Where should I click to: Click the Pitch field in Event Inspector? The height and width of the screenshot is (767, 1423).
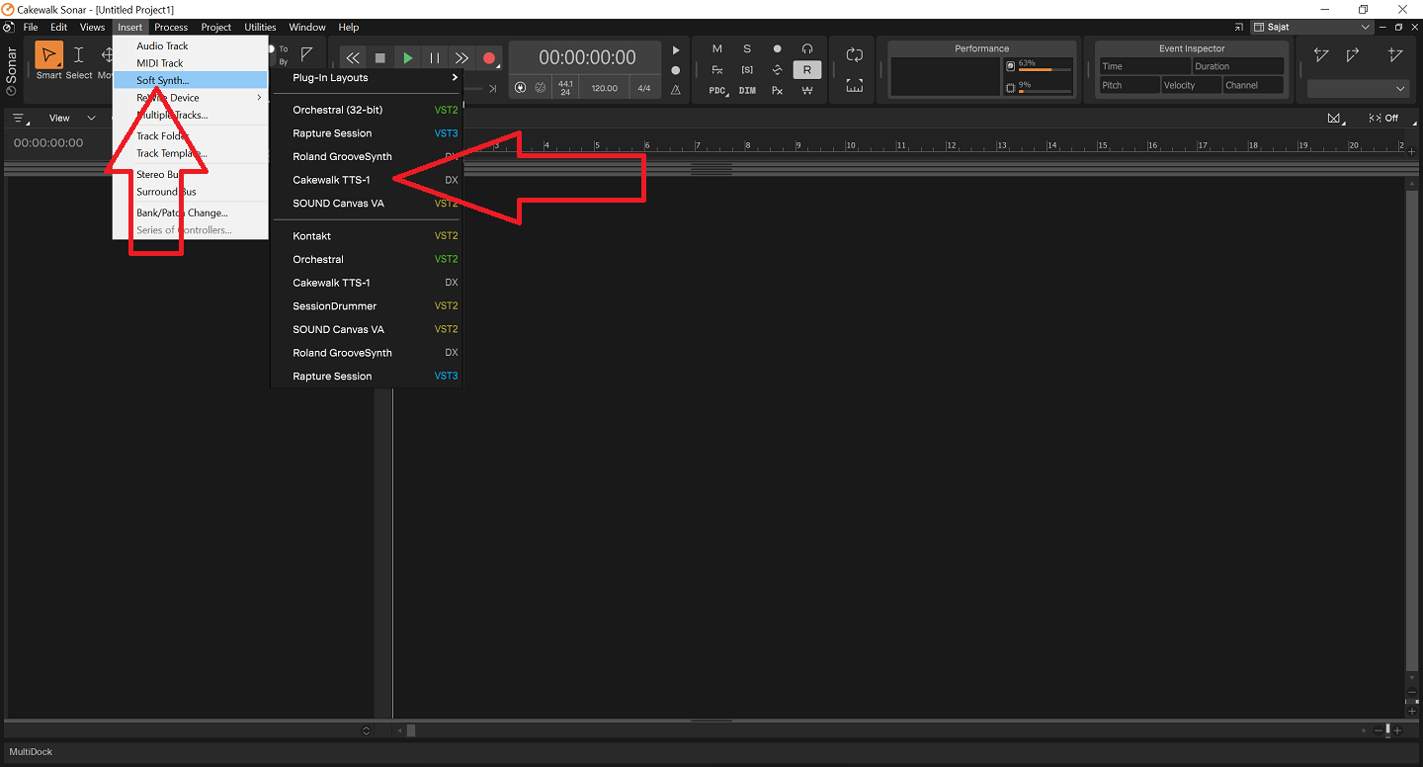[x=1130, y=85]
